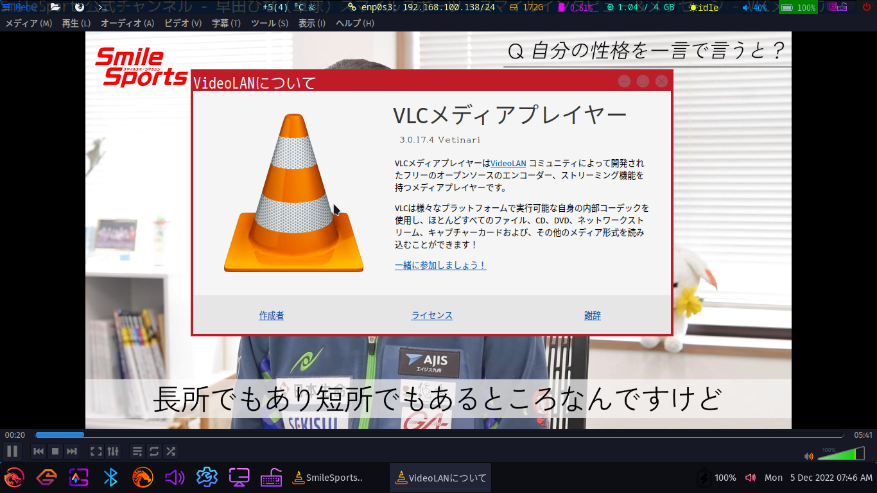Open the オーディオ (A) menu
Image resolution: width=877 pixels, height=493 pixels.
[x=127, y=23]
